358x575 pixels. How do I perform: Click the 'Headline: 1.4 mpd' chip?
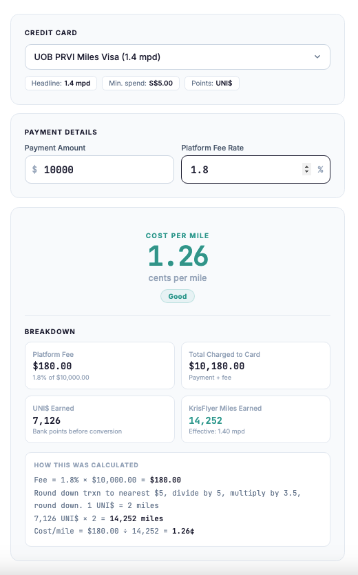(x=61, y=84)
